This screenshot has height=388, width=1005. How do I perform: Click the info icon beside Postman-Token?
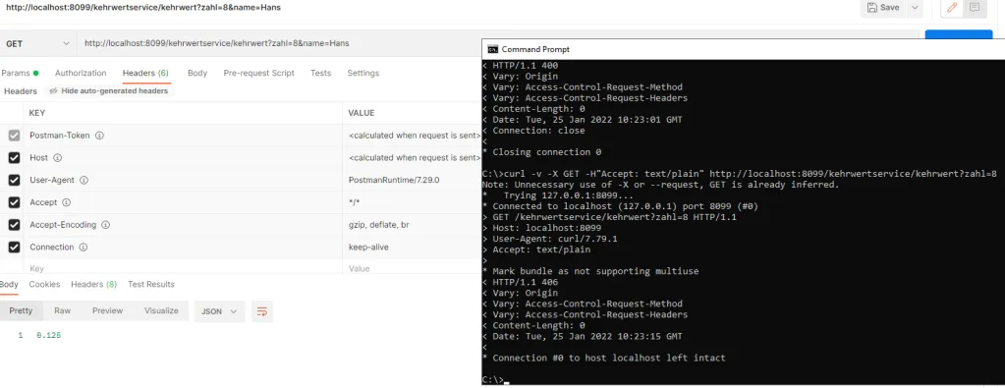[x=99, y=136]
